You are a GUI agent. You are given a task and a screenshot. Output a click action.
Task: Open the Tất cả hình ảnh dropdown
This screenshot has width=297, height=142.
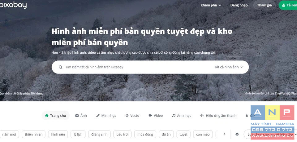228,67
